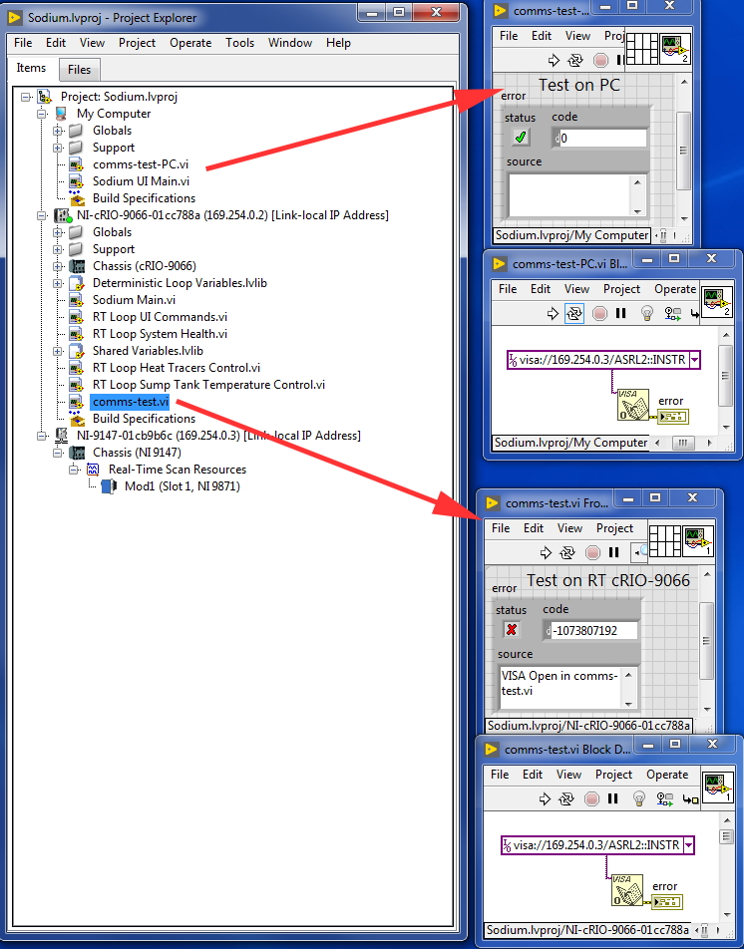Collapse Real-Time Scan Resources node
This screenshot has width=744, height=949.
coord(73,470)
